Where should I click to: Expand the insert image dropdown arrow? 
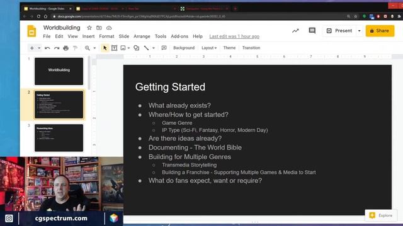(x=128, y=48)
